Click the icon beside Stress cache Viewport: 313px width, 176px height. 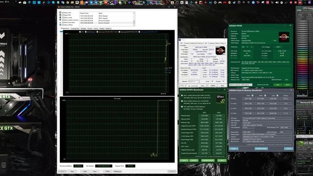pyautogui.click(x=60, y=18)
